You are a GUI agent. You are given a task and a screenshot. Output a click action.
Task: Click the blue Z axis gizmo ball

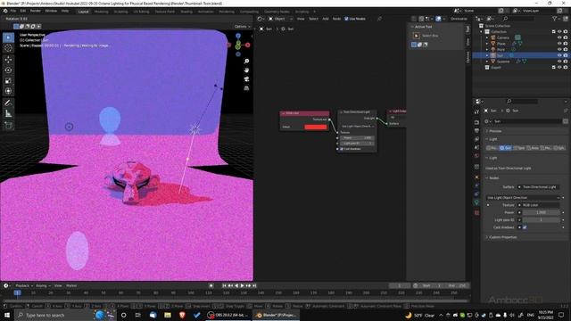[x=238, y=36]
